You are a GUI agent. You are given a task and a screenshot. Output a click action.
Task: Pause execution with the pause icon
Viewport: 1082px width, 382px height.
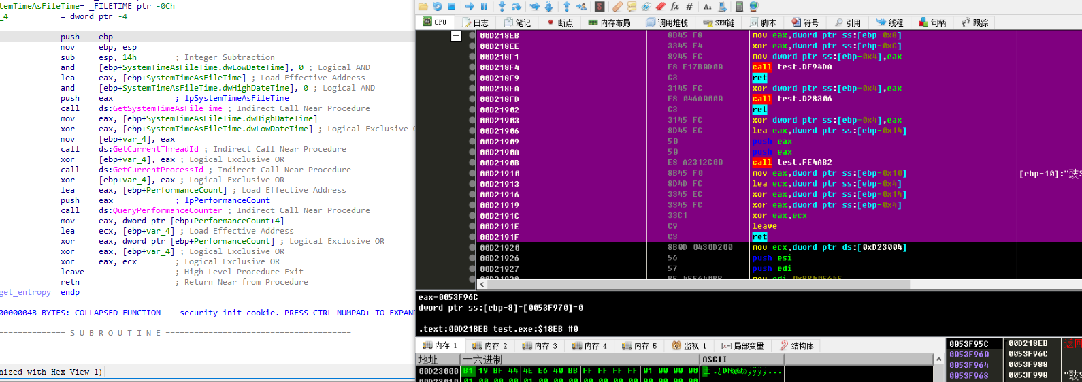point(484,6)
